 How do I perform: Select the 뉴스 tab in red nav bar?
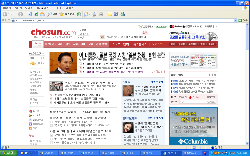[x=38, y=44]
